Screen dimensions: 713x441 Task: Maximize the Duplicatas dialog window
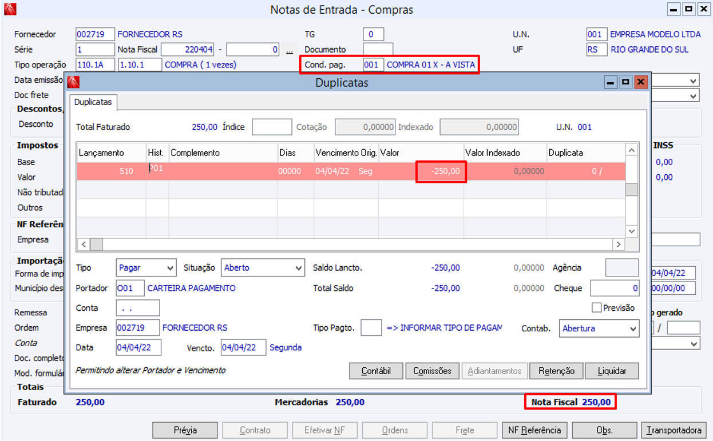click(x=625, y=83)
